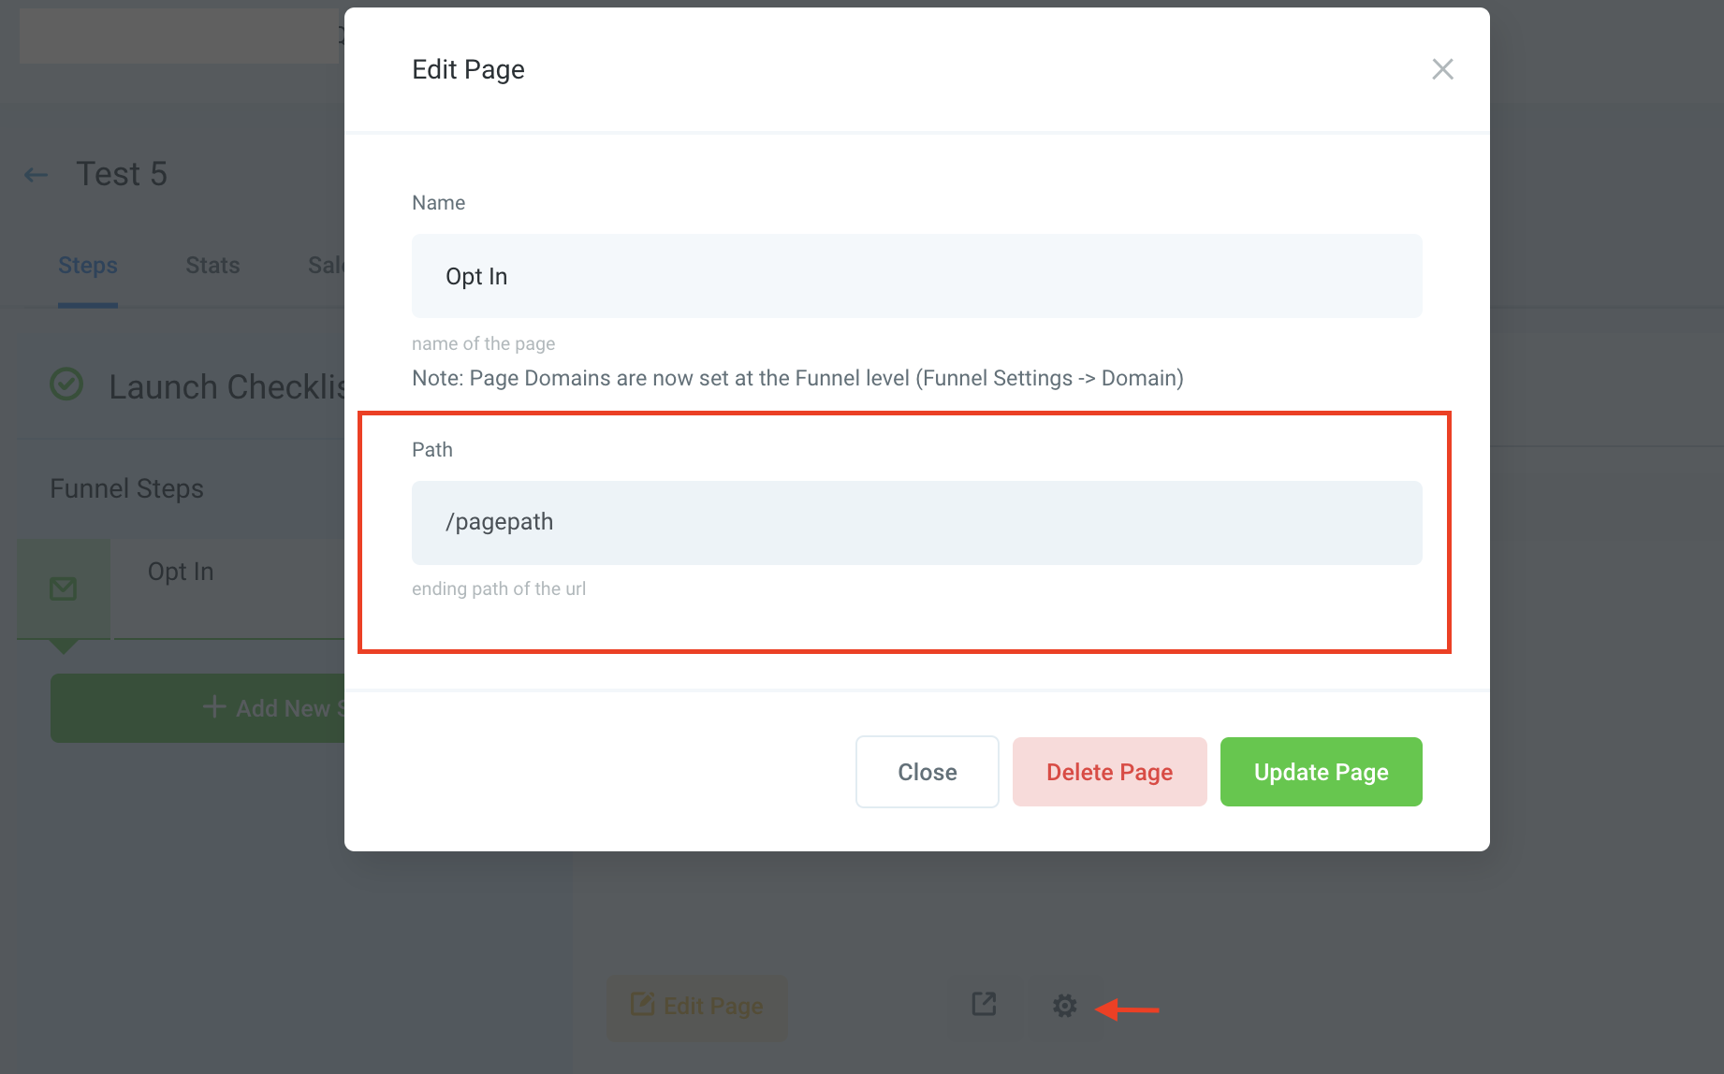Image resolution: width=1724 pixels, height=1074 pixels.
Task: Click the plus icon on Add New Step
Action: click(214, 707)
